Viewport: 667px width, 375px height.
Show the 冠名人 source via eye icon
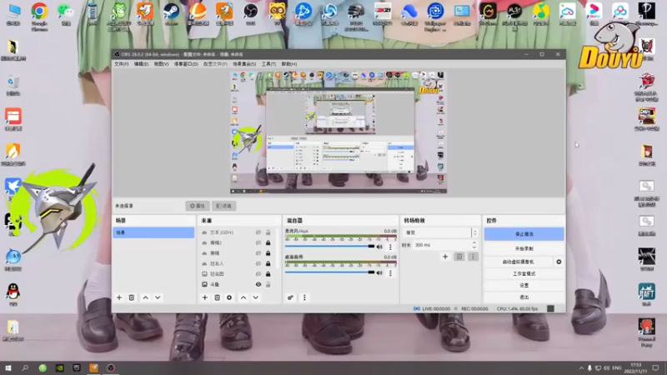pos(258,263)
